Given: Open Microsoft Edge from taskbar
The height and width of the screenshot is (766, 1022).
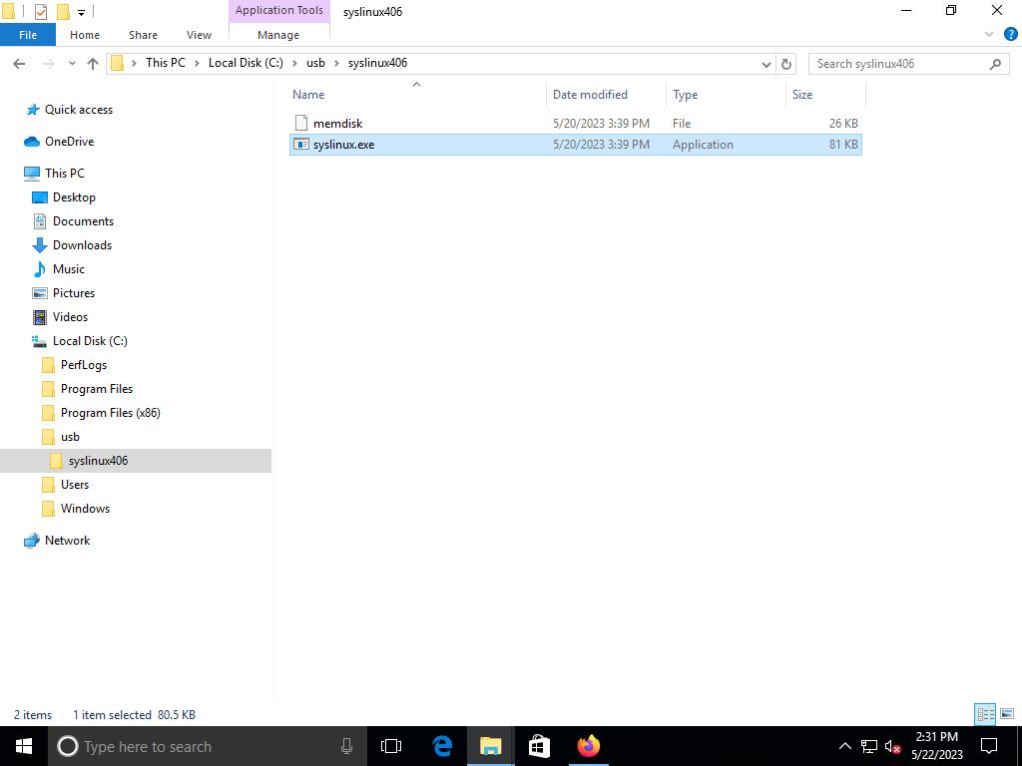Looking at the screenshot, I should click(442, 746).
